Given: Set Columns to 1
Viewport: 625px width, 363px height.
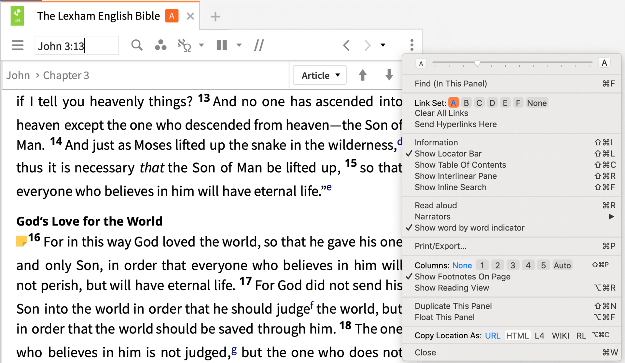Looking at the screenshot, I should [482, 266].
